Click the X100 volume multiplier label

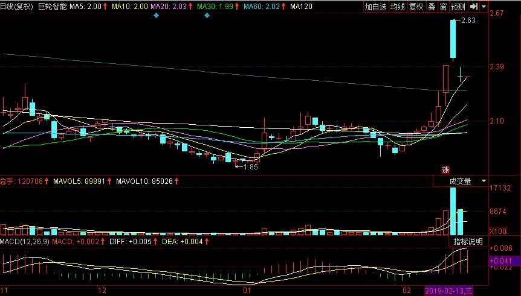click(x=498, y=231)
